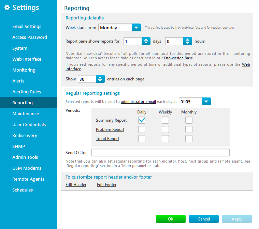Select Web Interface in sidebar

click(x=27, y=59)
